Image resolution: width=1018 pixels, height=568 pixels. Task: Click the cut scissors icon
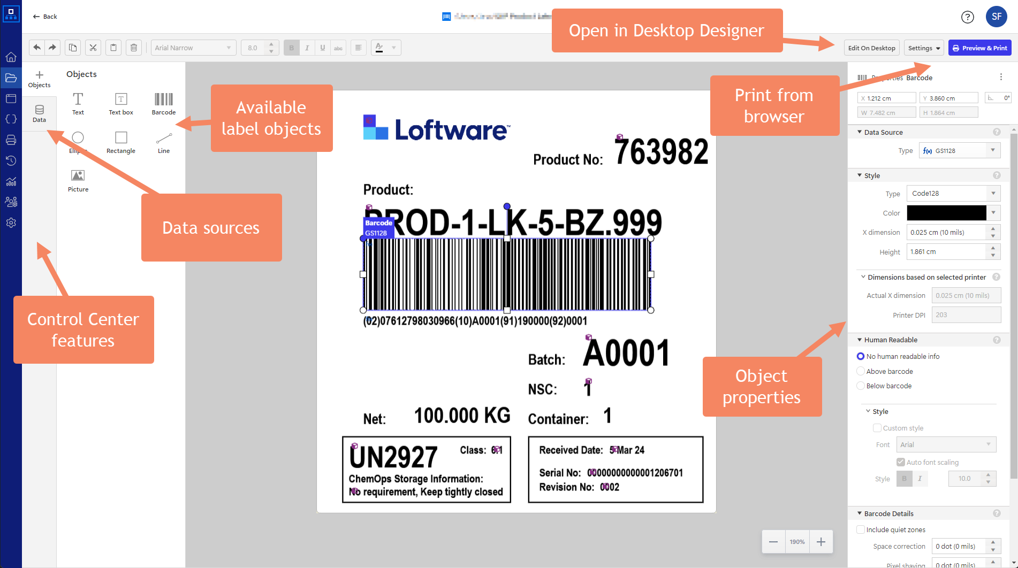93,48
